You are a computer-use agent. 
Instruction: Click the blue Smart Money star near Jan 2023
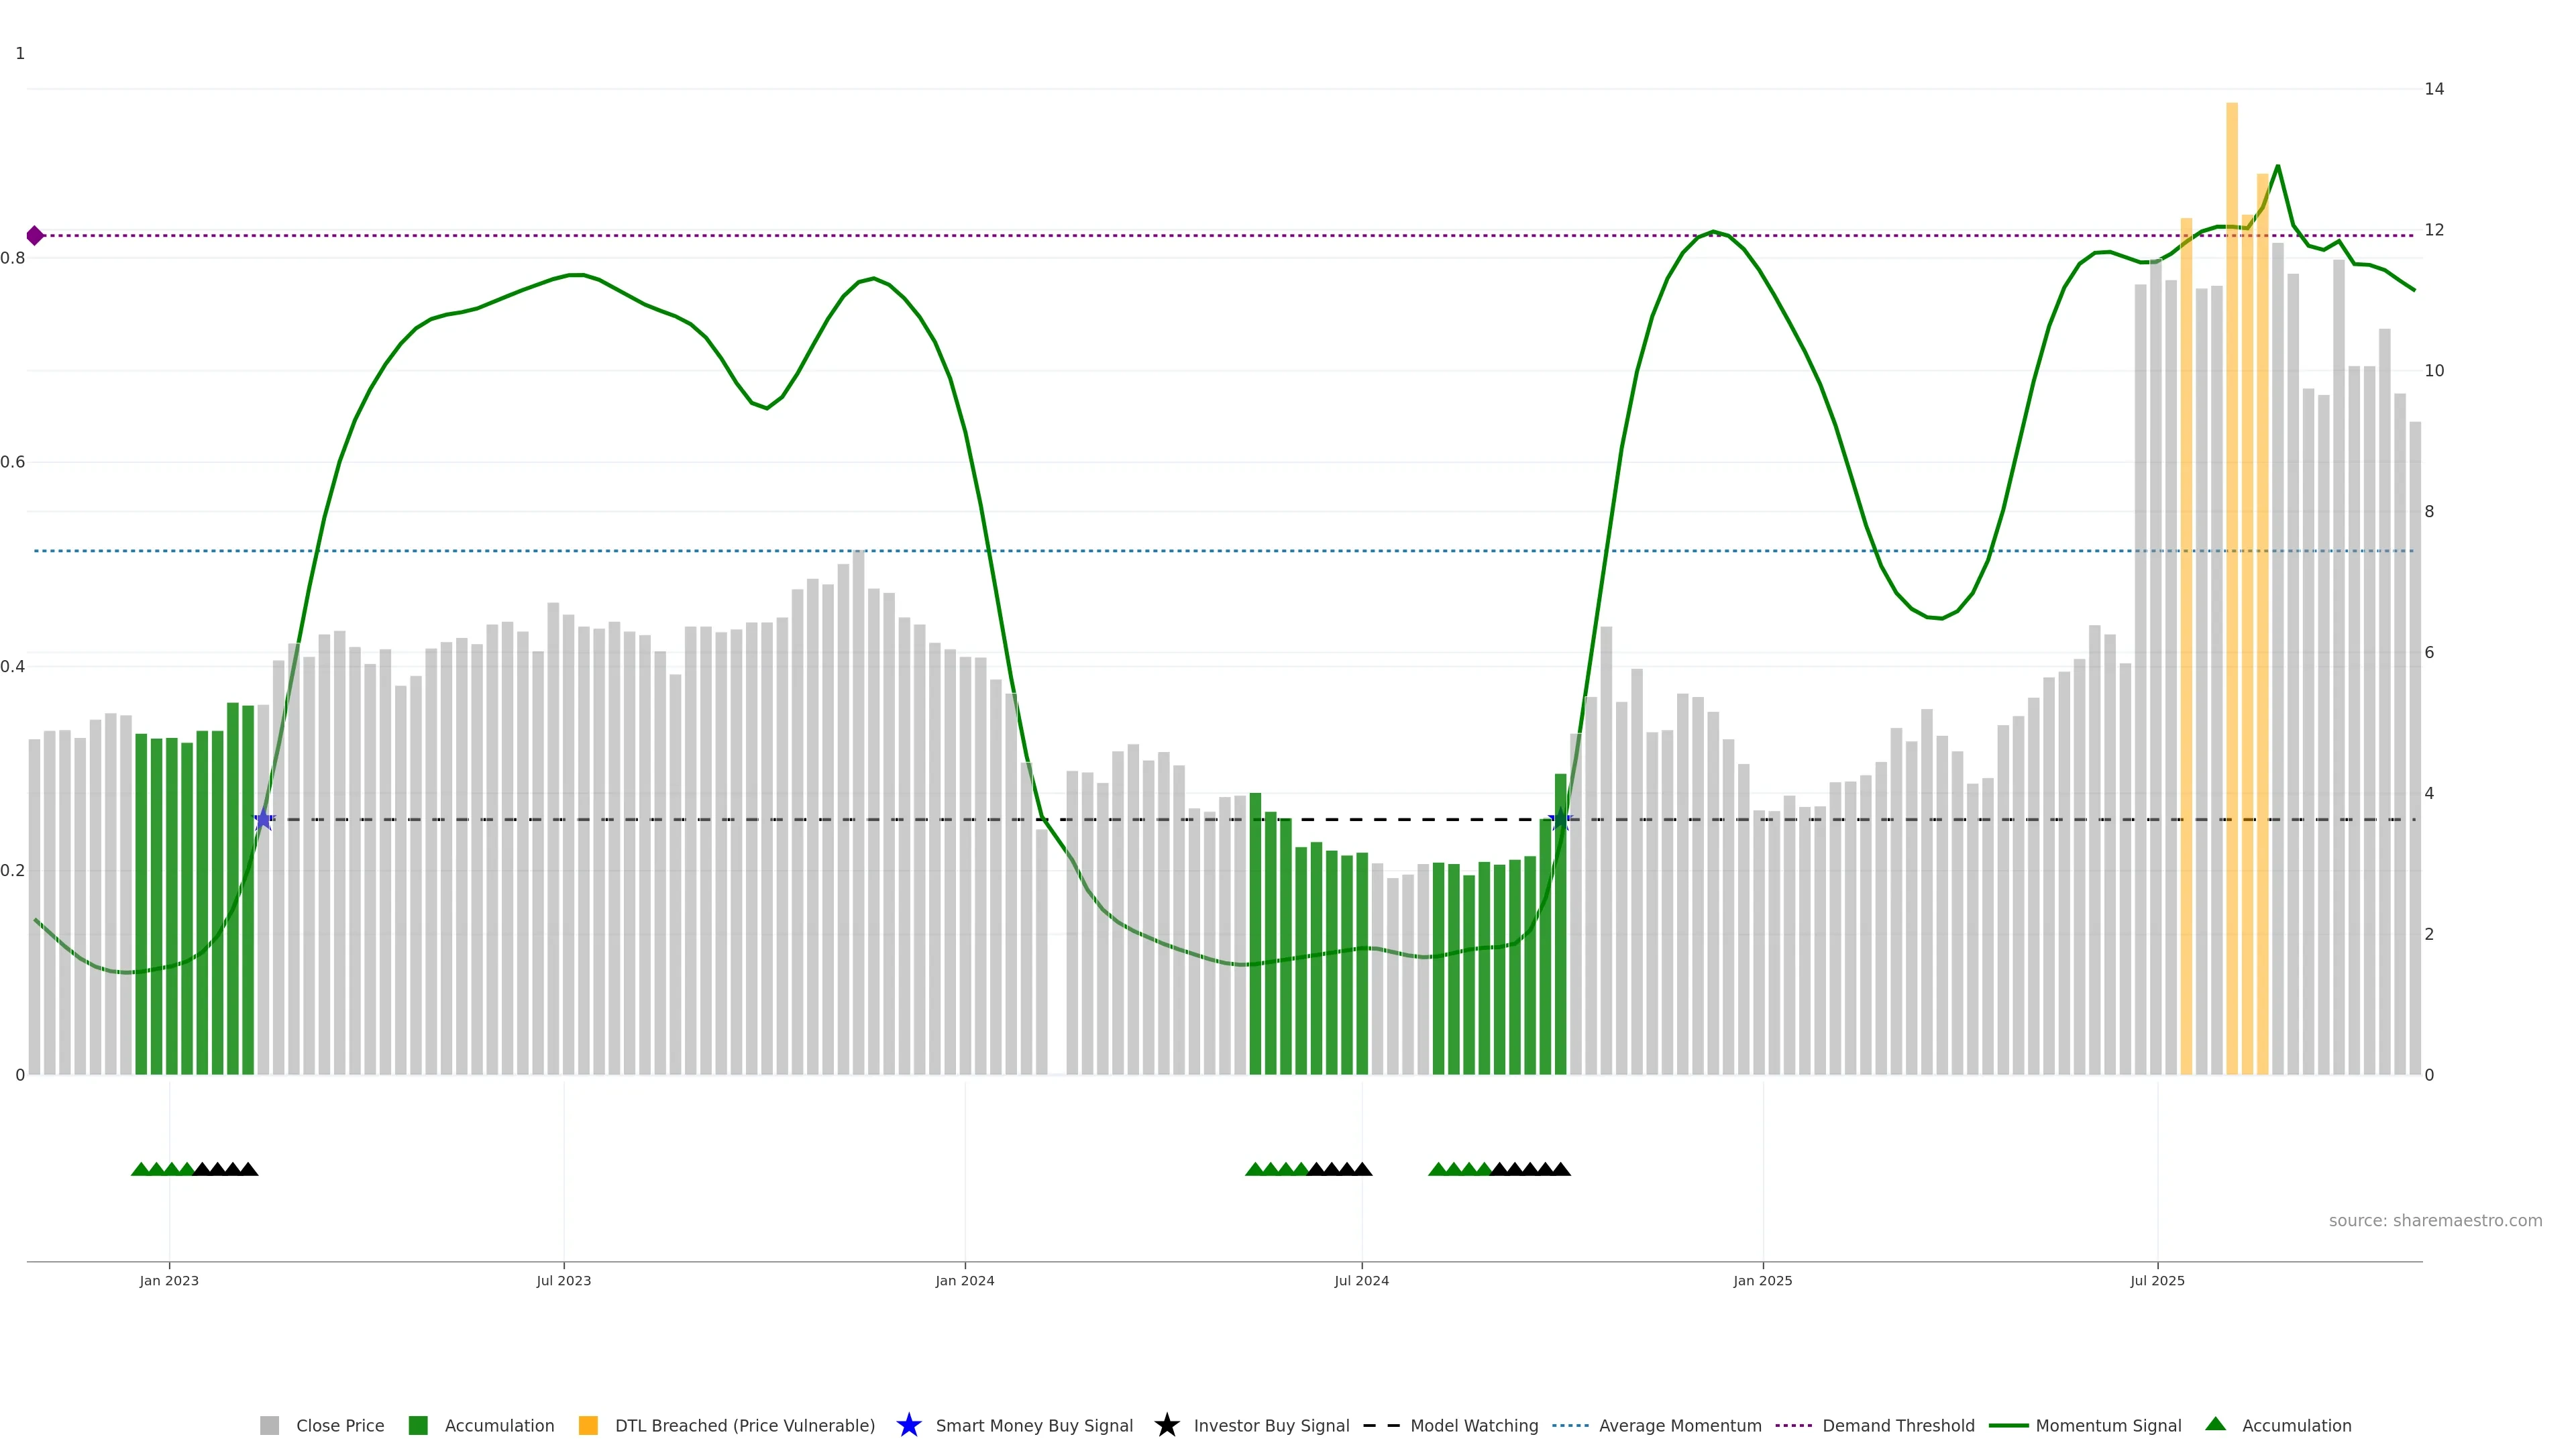pos(263,820)
